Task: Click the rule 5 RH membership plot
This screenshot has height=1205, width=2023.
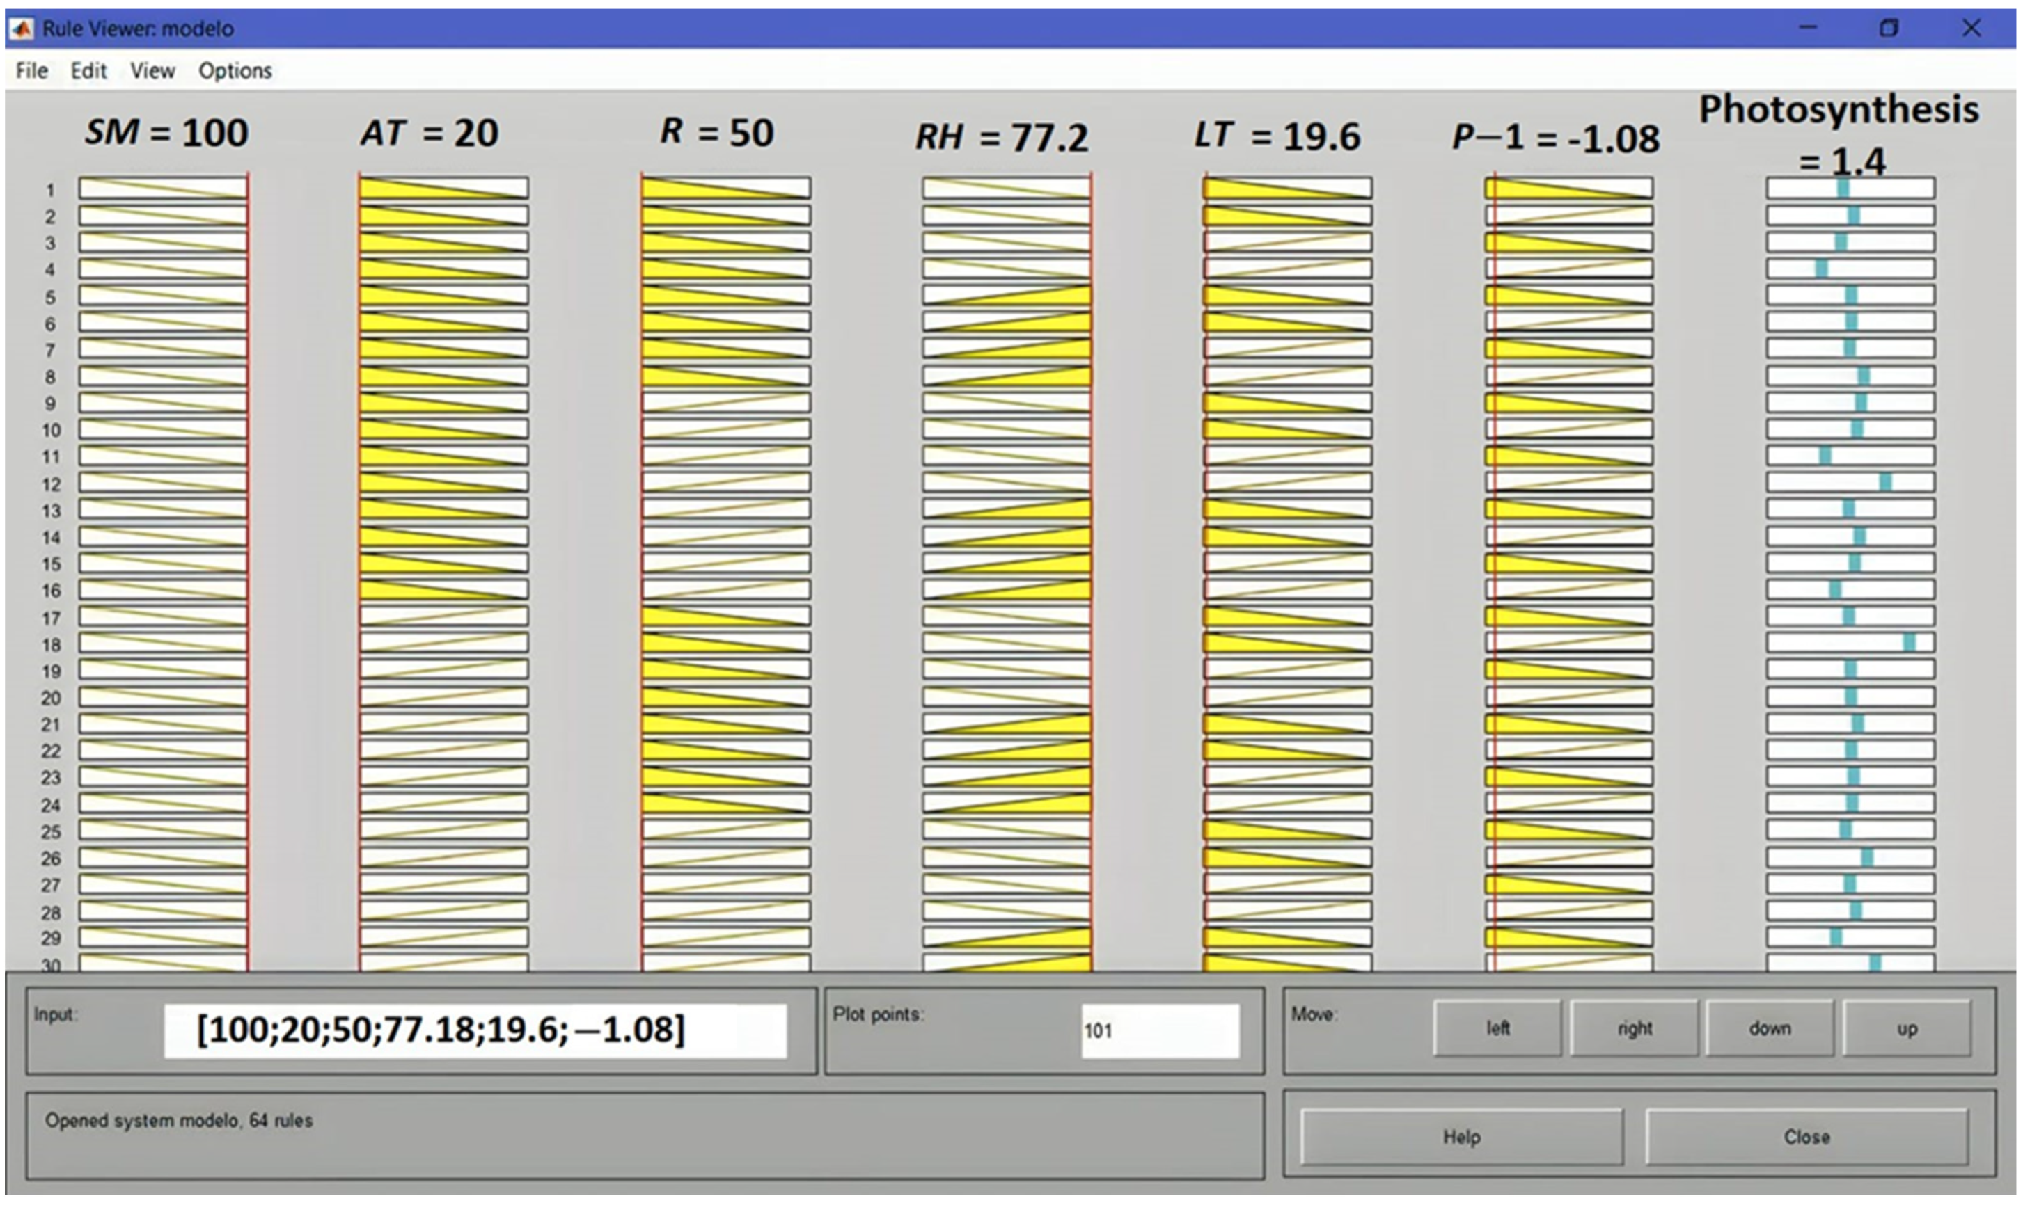Action: click(1006, 296)
